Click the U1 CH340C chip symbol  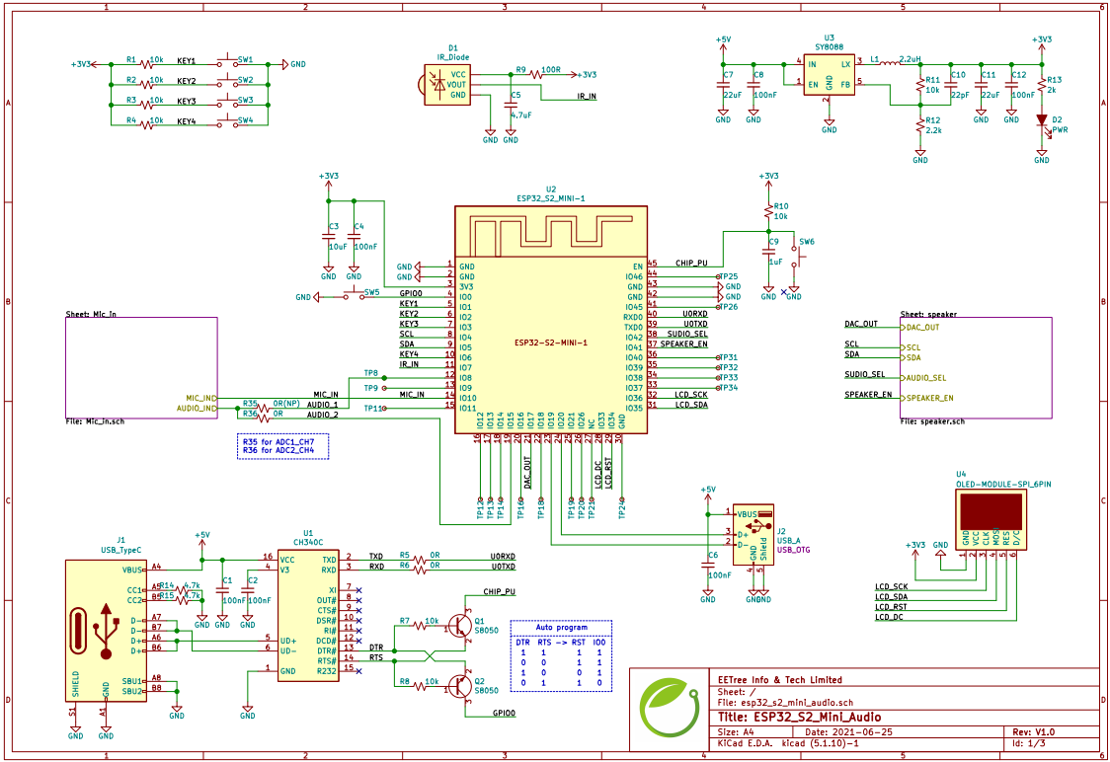click(308, 616)
